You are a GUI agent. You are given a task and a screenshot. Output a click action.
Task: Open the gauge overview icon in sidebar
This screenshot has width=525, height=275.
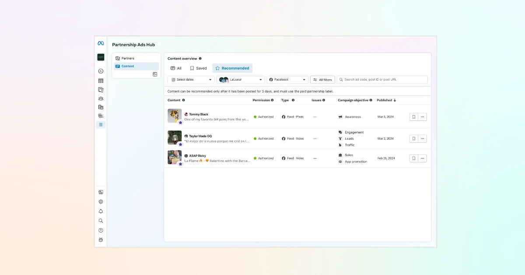(101, 71)
